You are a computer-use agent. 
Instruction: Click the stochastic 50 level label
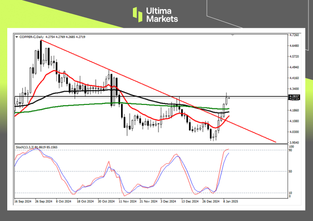[x=291, y=172]
